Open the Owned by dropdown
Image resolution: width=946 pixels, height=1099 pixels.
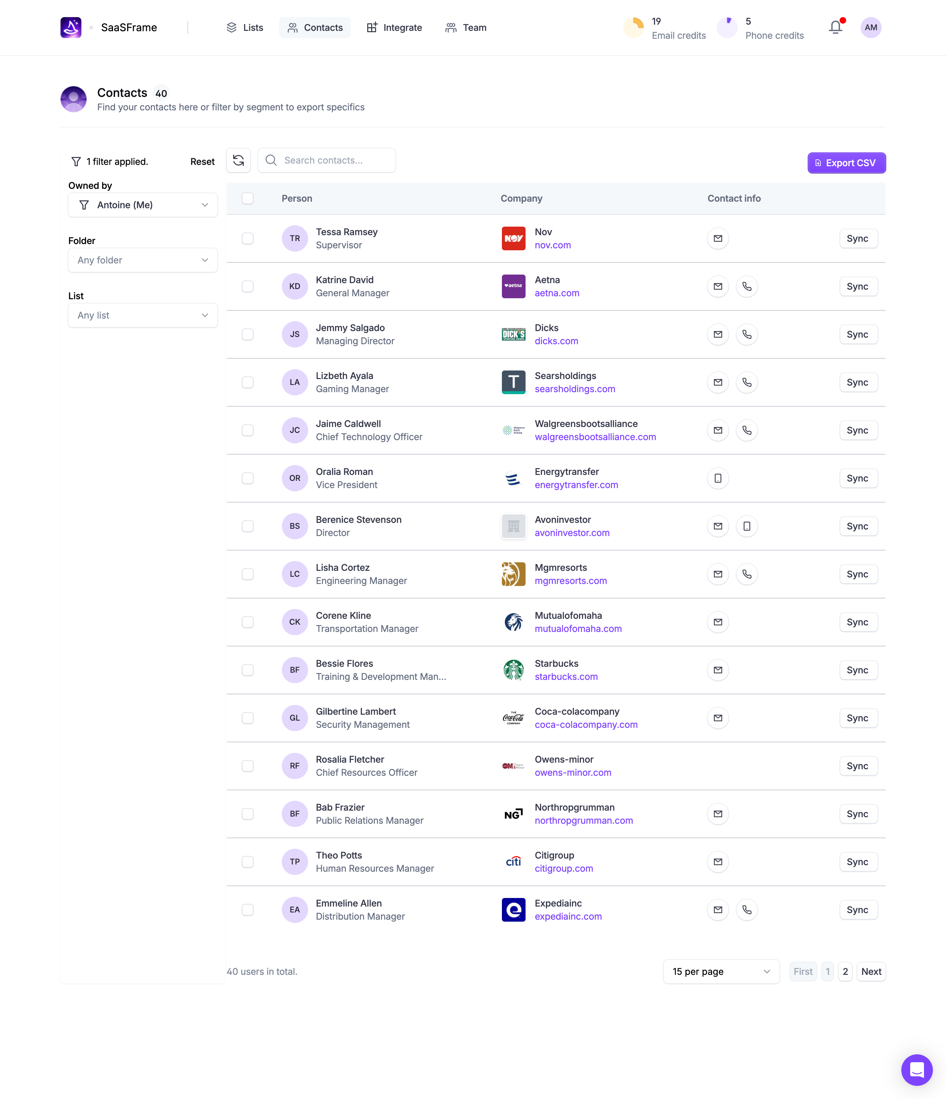click(143, 205)
